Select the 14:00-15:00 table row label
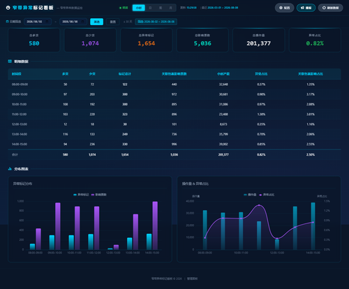Viewport: 349px width, 289px height. tap(20, 144)
